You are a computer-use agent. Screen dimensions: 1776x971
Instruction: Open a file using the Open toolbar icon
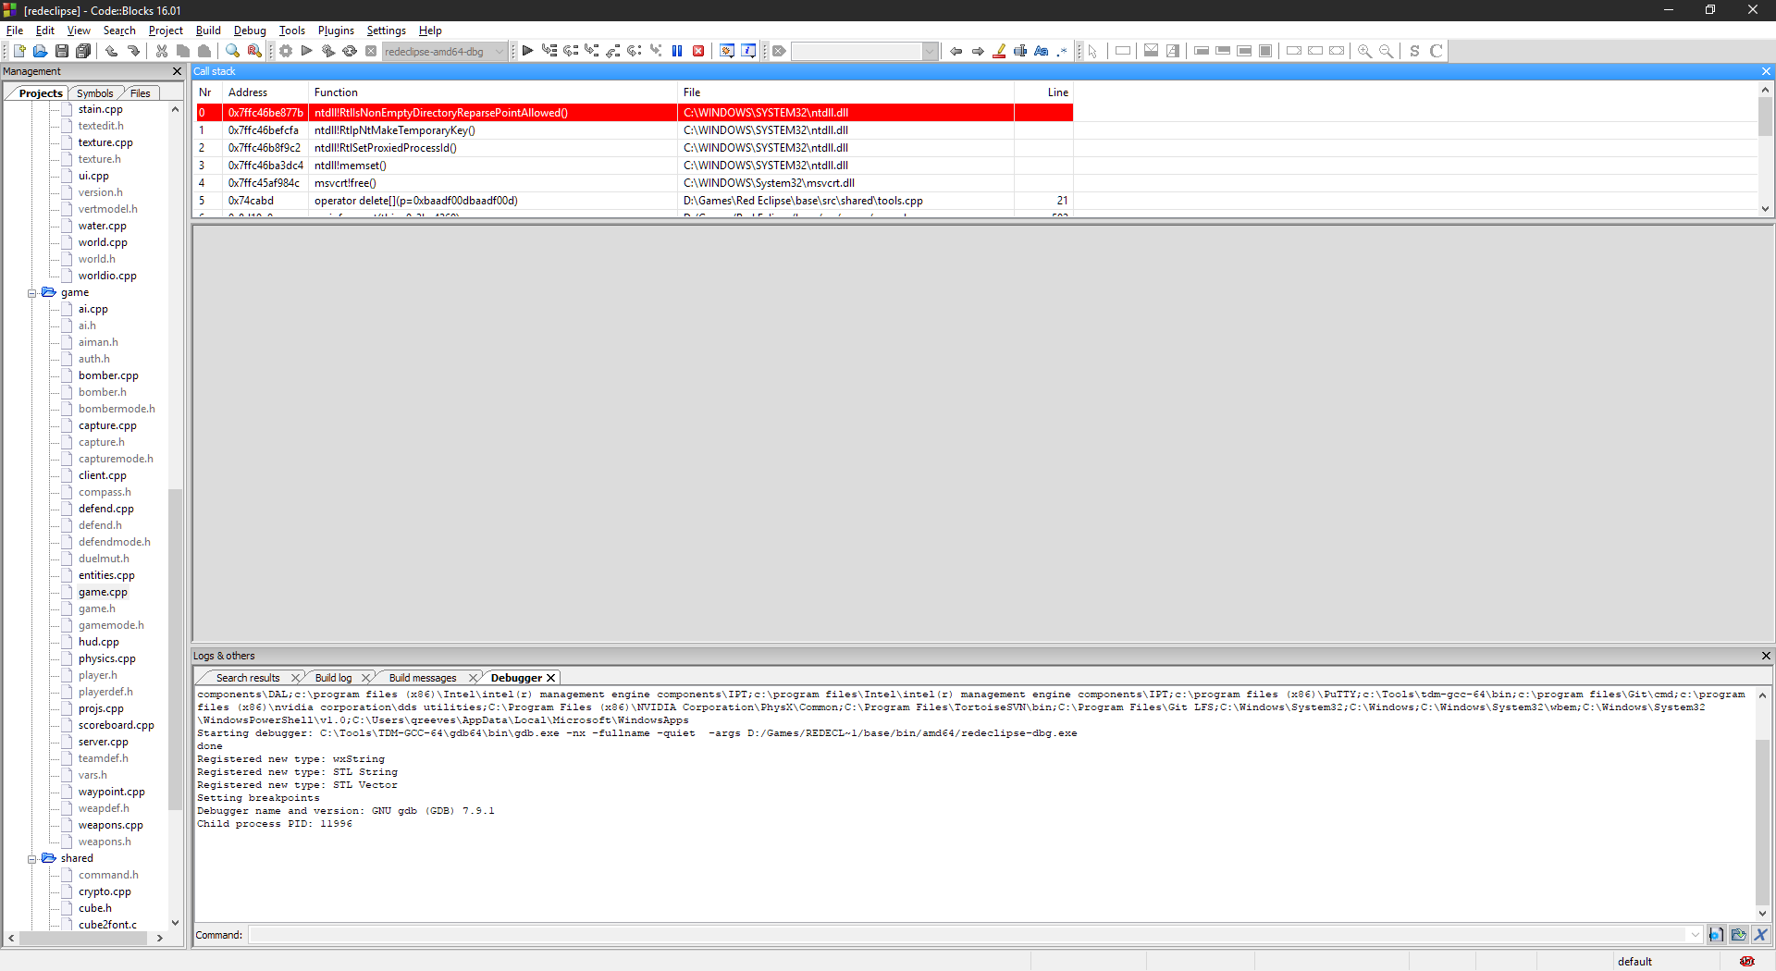click(x=40, y=51)
